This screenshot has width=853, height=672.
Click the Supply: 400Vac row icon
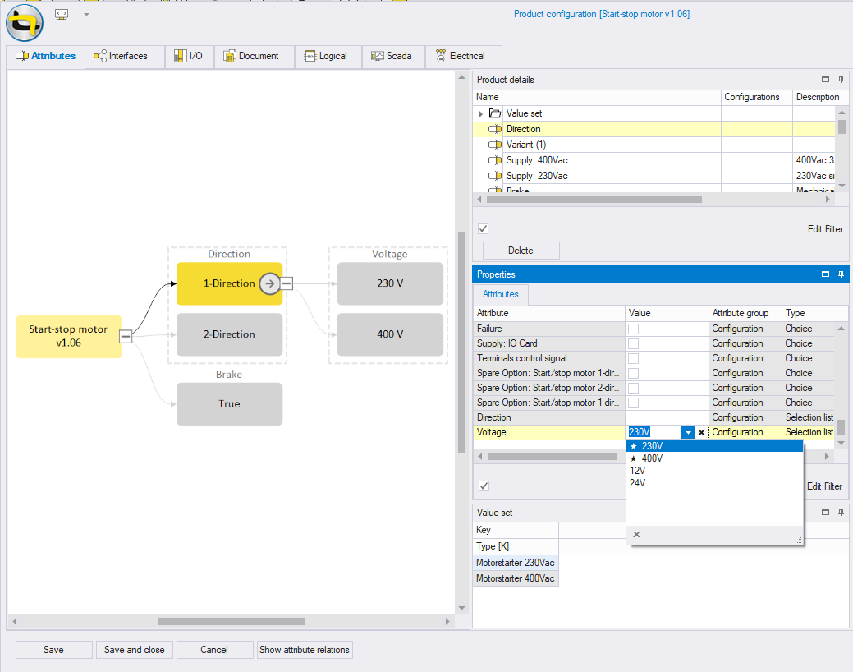495,160
